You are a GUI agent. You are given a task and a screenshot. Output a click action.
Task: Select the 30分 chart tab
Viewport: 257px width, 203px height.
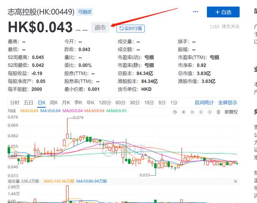tap(135, 103)
